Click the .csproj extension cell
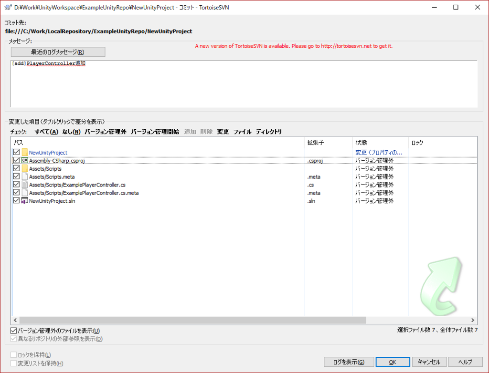 coord(315,161)
